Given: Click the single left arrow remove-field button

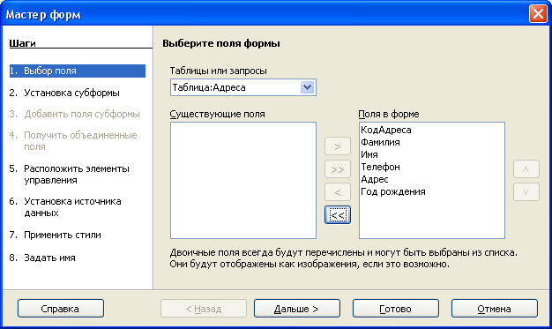Looking at the screenshot, I should pos(337,192).
